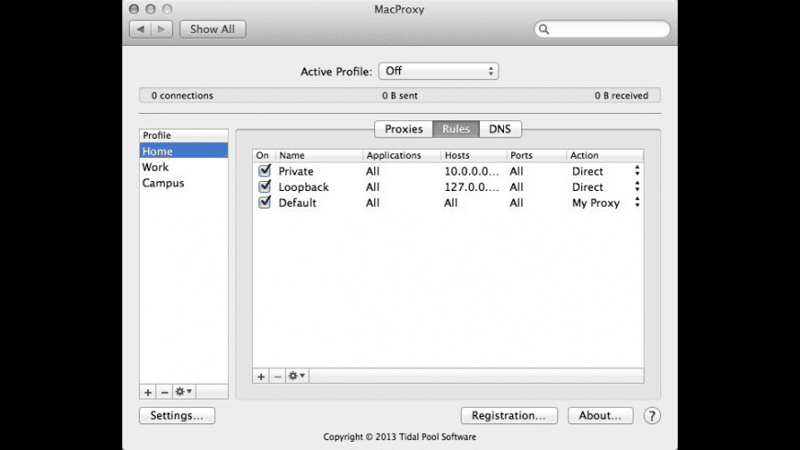Go back with the left arrow button
The height and width of the screenshot is (450, 800).
(x=141, y=29)
